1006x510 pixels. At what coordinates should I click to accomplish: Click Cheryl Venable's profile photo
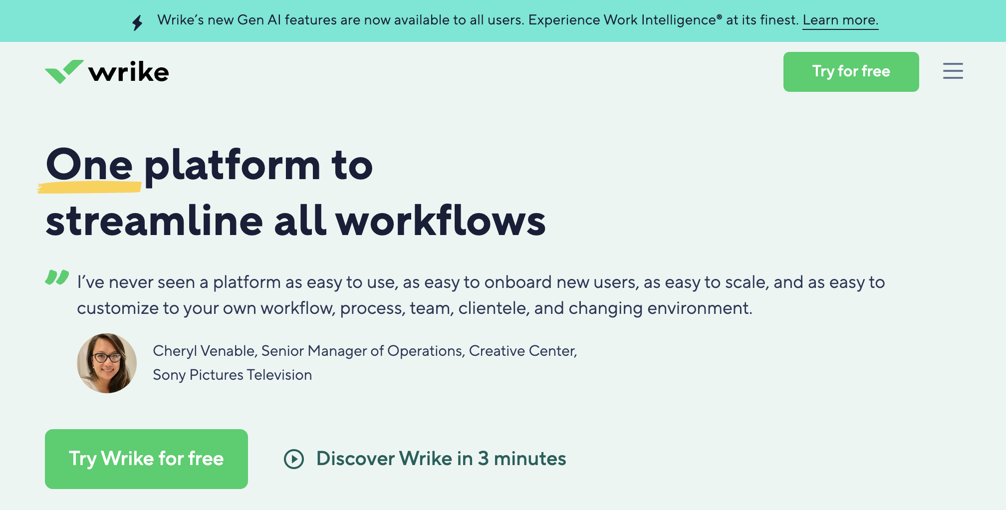(107, 363)
